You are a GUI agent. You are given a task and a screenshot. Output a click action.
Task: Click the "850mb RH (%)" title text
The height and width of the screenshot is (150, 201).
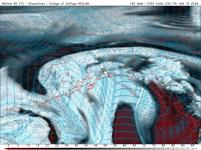tap(13, 3)
